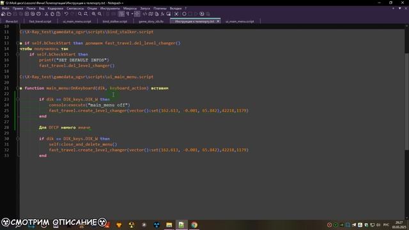
Task: Open the Поиск menu
Action: (x=31, y=8)
